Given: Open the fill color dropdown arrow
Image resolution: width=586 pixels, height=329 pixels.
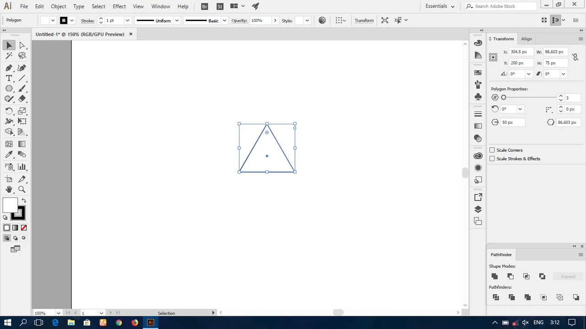Looking at the screenshot, I should pos(53,21).
